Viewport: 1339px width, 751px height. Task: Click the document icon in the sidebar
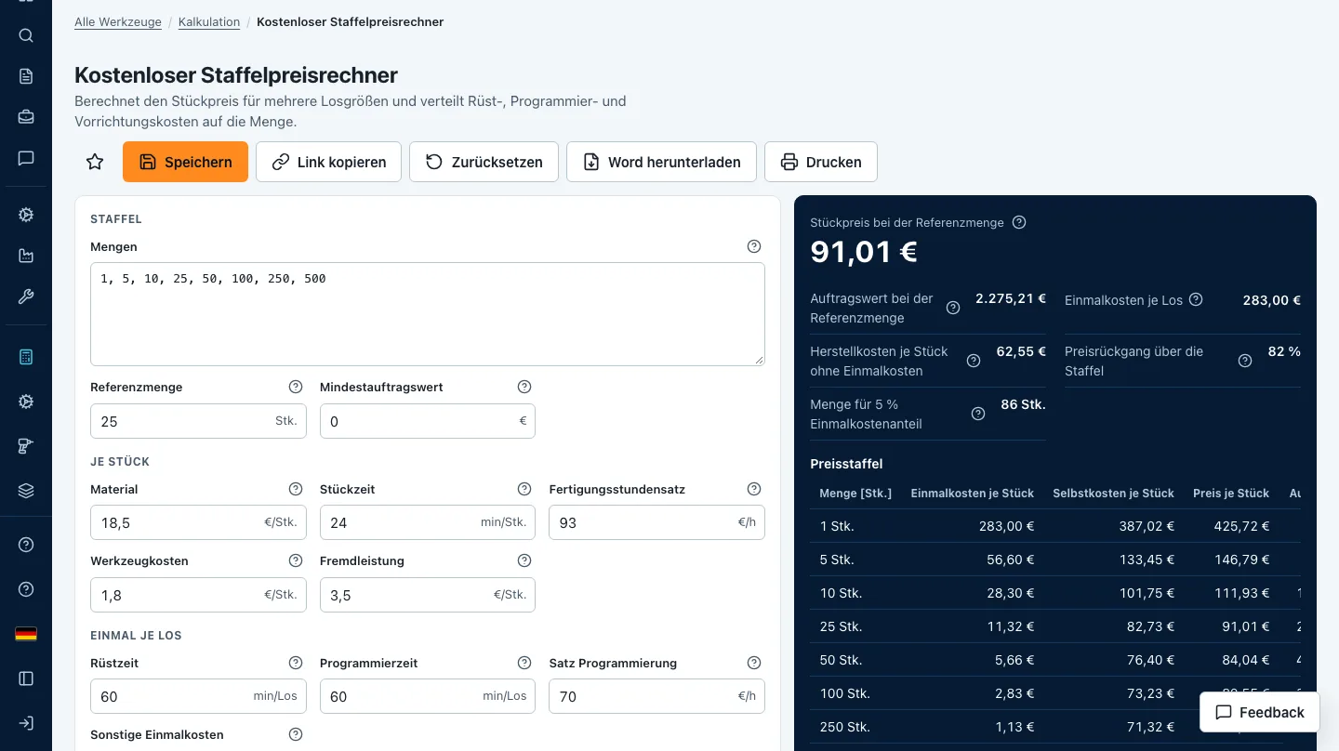click(x=26, y=76)
